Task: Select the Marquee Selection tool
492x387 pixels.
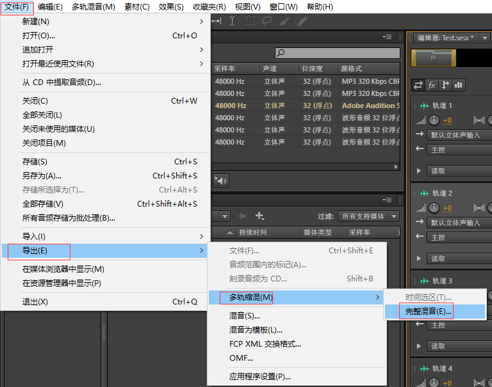Action: coord(250,21)
